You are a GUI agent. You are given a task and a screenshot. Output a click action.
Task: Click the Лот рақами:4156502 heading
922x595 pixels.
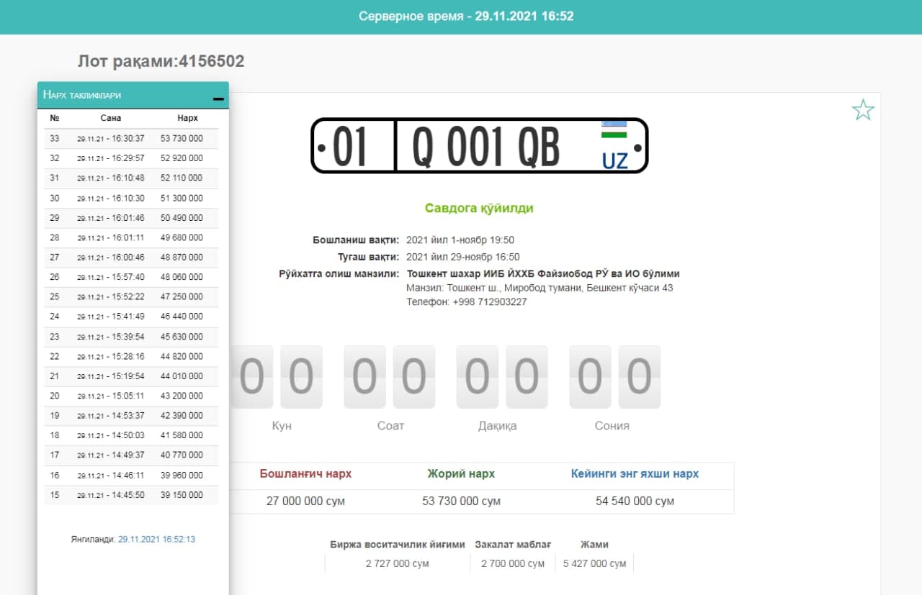click(x=161, y=61)
